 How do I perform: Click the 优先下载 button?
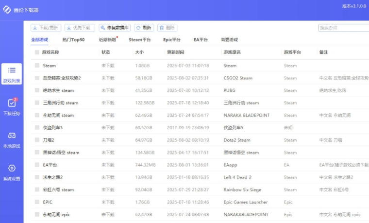tap(80, 28)
